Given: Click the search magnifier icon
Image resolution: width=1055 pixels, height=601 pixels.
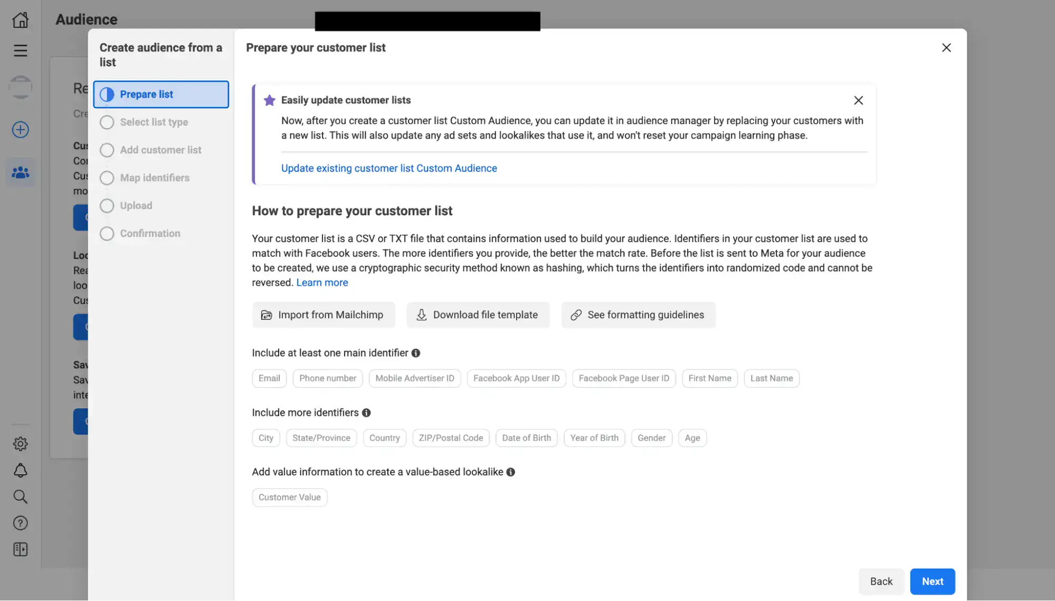Looking at the screenshot, I should click(x=20, y=497).
